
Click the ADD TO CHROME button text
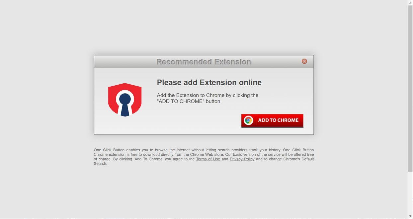point(278,120)
